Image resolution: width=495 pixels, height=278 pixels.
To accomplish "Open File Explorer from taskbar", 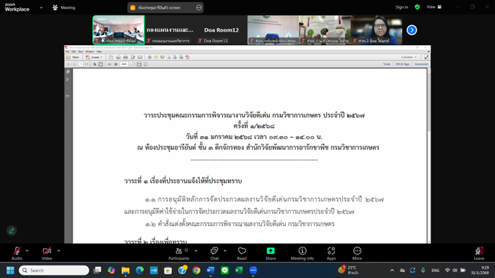I will [x=126, y=270].
